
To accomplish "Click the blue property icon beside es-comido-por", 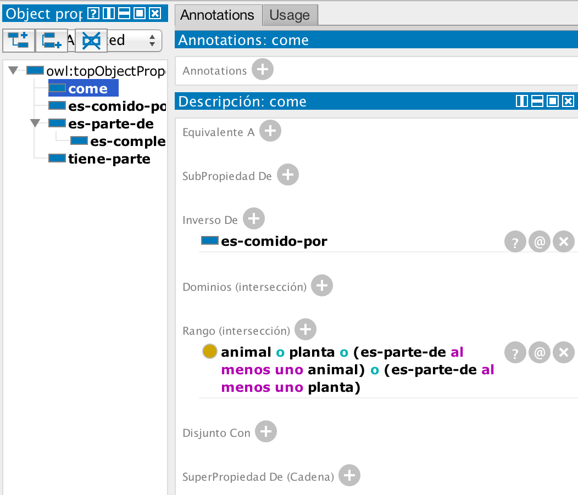I will click(x=210, y=240).
